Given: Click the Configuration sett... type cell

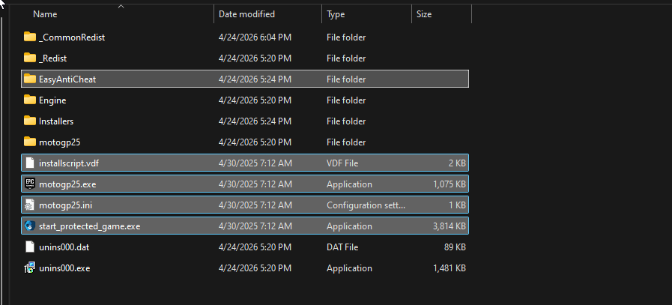Looking at the screenshot, I should (x=366, y=205).
